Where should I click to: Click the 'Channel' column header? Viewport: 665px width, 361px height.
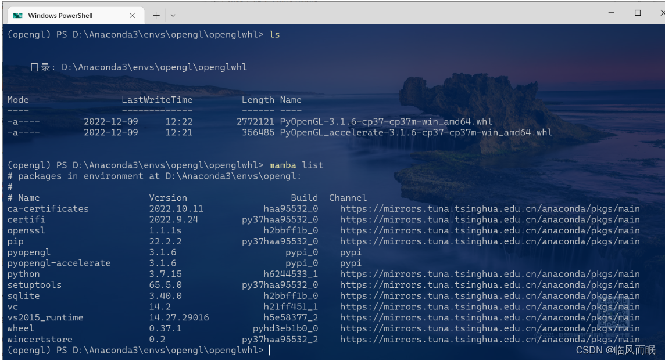point(348,198)
